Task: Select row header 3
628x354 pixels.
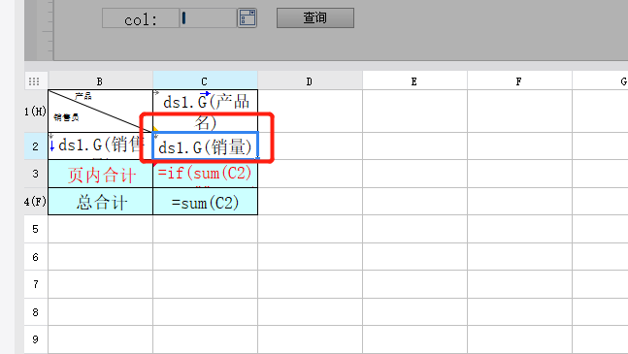Action: pyautogui.click(x=36, y=174)
